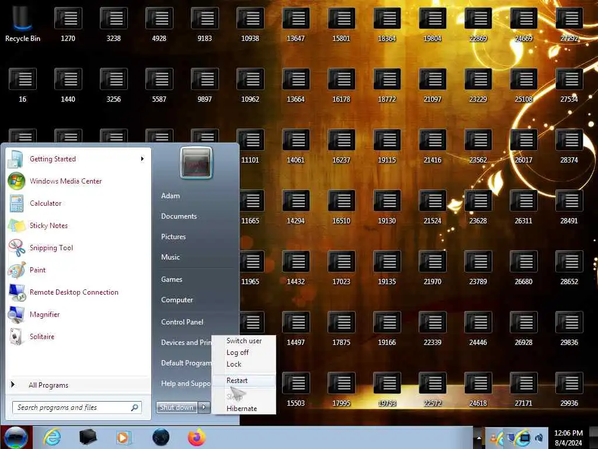Choose Restart from power menu
598x449 pixels.
pyautogui.click(x=244, y=380)
